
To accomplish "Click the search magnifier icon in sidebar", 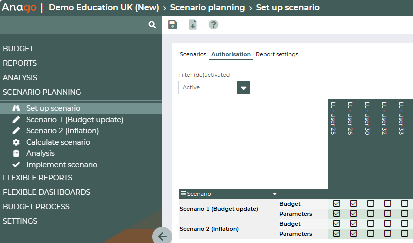I will (x=152, y=25).
